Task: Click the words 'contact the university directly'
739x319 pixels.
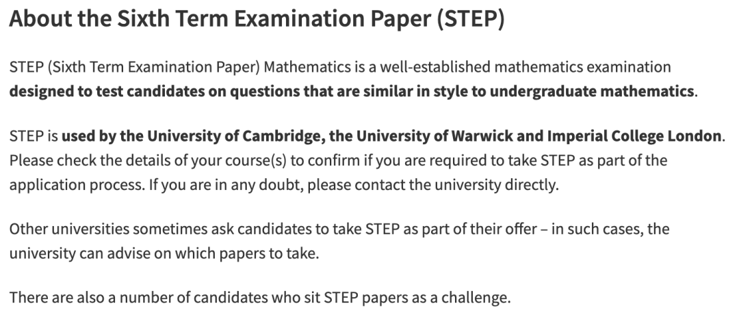Action: point(456,185)
